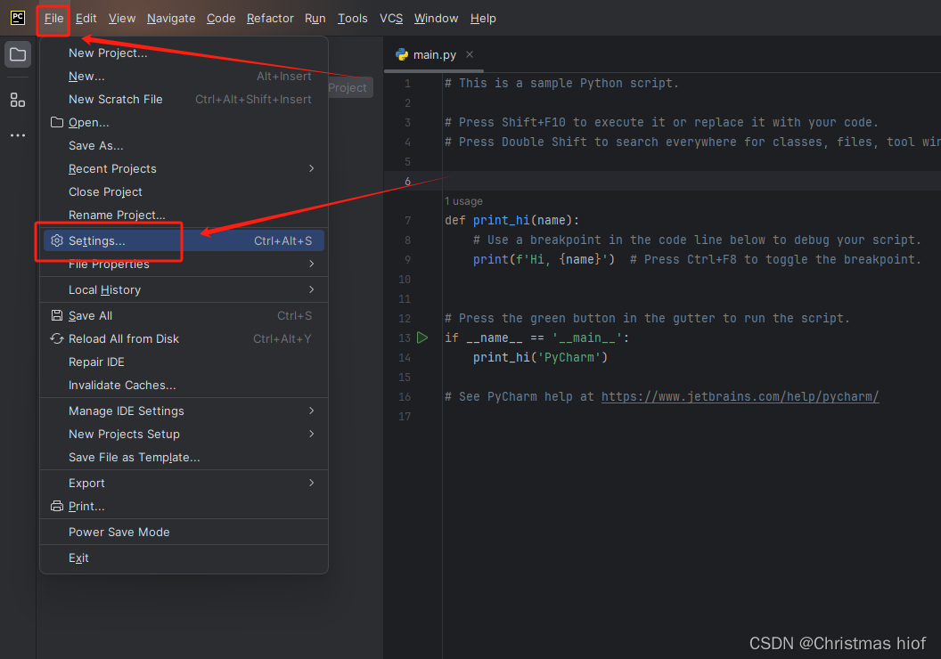Click the green run gutter arrow
The image size is (941, 659).
tap(422, 338)
